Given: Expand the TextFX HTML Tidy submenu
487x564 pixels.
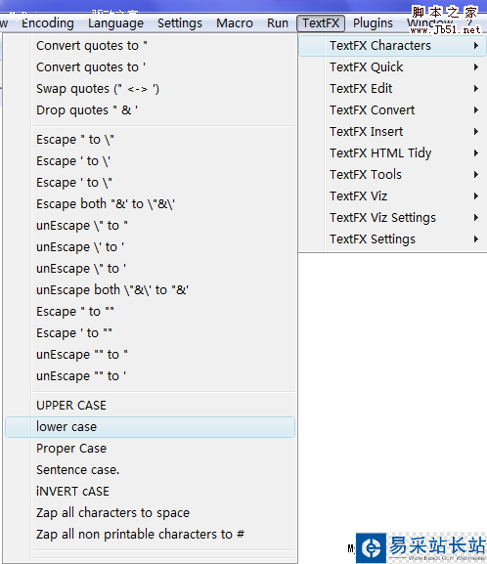Looking at the screenshot, I should click(392, 153).
